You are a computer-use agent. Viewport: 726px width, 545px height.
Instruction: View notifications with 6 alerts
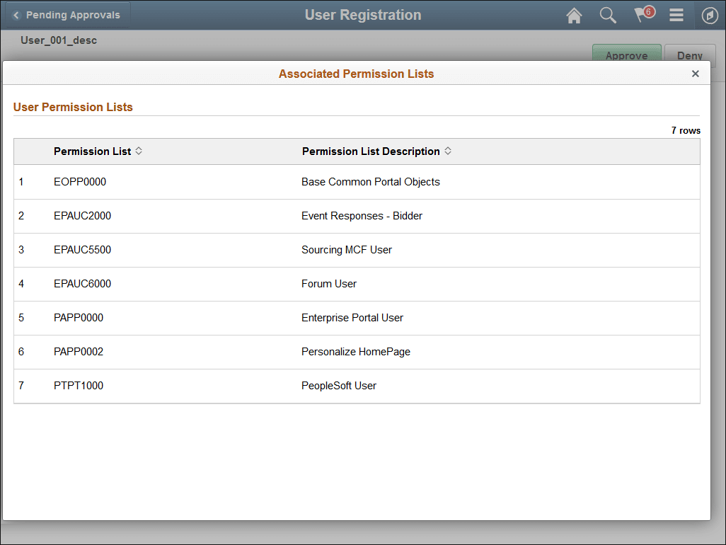[x=642, y=15]
